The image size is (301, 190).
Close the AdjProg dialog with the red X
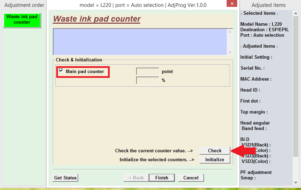tap(232, 3)
